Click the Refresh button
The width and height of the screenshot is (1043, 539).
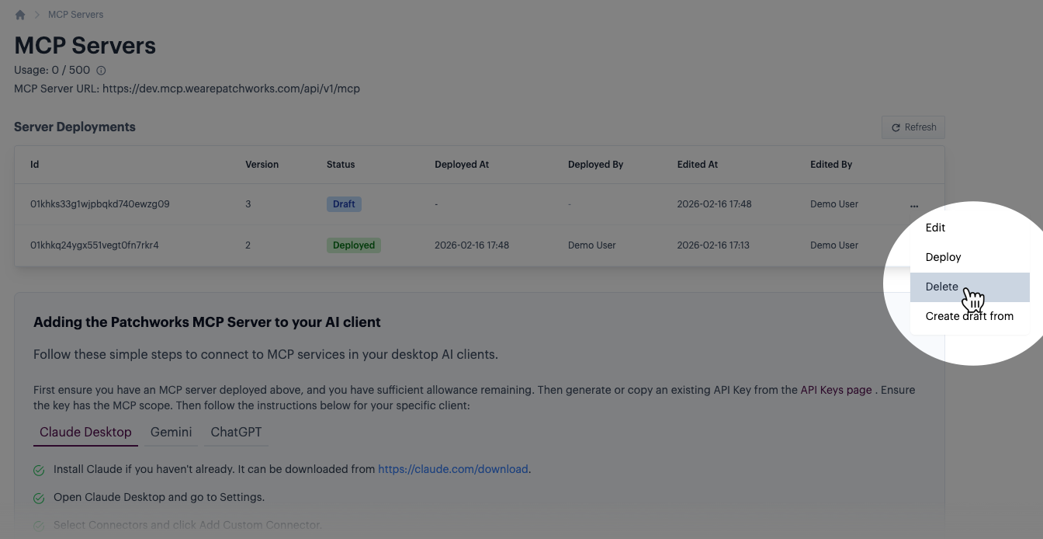(913, 127)
